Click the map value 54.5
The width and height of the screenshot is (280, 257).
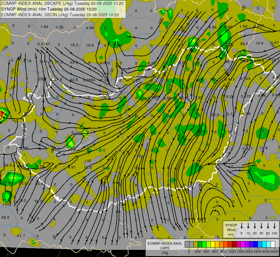pos(39,201)
